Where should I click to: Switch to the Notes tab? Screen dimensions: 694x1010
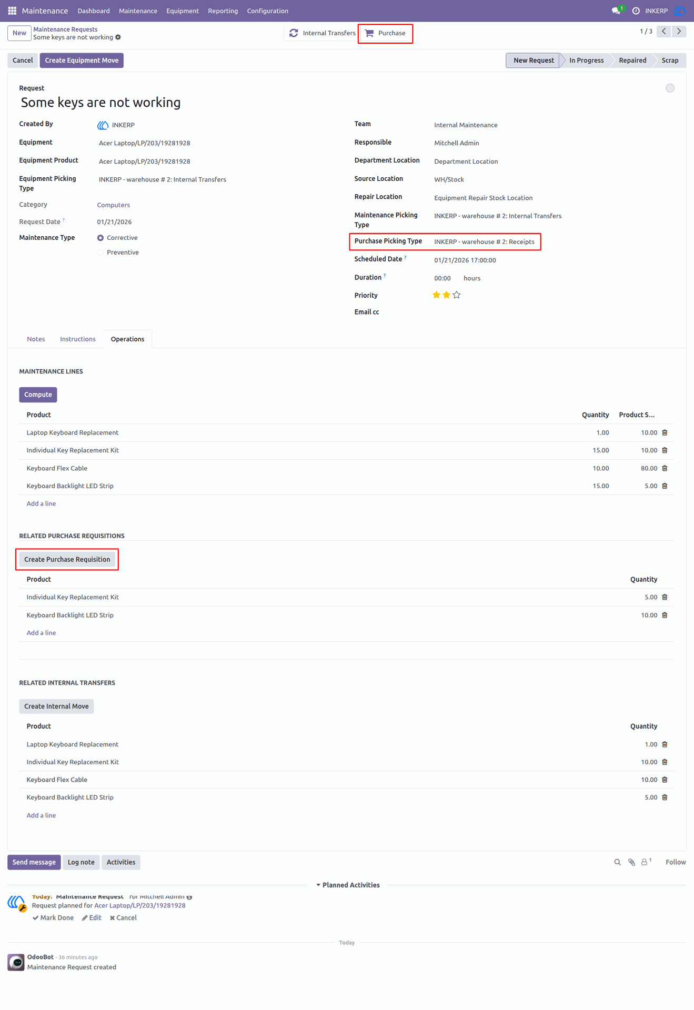click(36, 339)
